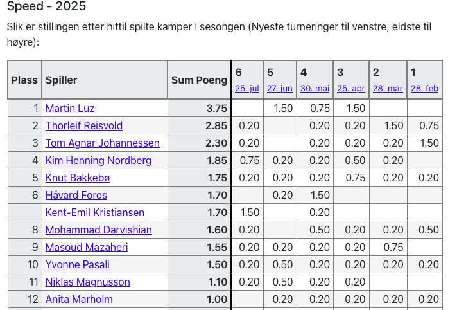
Task: Select Mohammad Darvishian player link
Action: 99,230
